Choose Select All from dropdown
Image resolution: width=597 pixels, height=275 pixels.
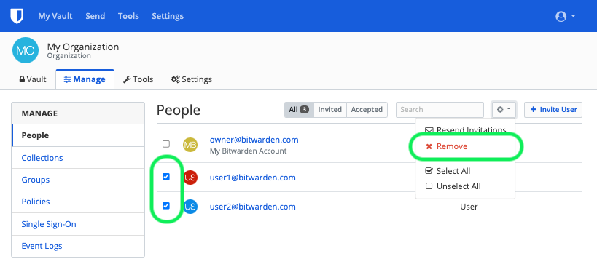(465, 171)
